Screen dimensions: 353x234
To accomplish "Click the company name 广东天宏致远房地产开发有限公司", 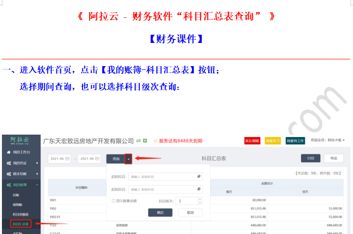I will [x=88, y=141].
